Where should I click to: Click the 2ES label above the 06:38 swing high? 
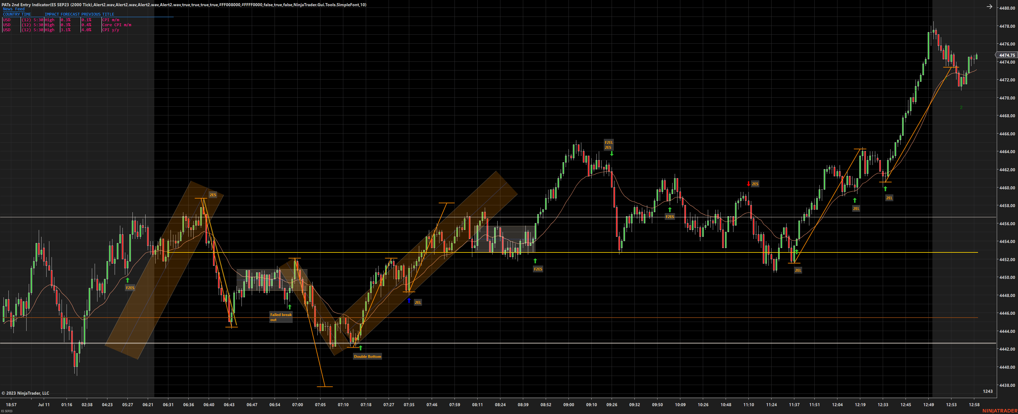[213, 195]
